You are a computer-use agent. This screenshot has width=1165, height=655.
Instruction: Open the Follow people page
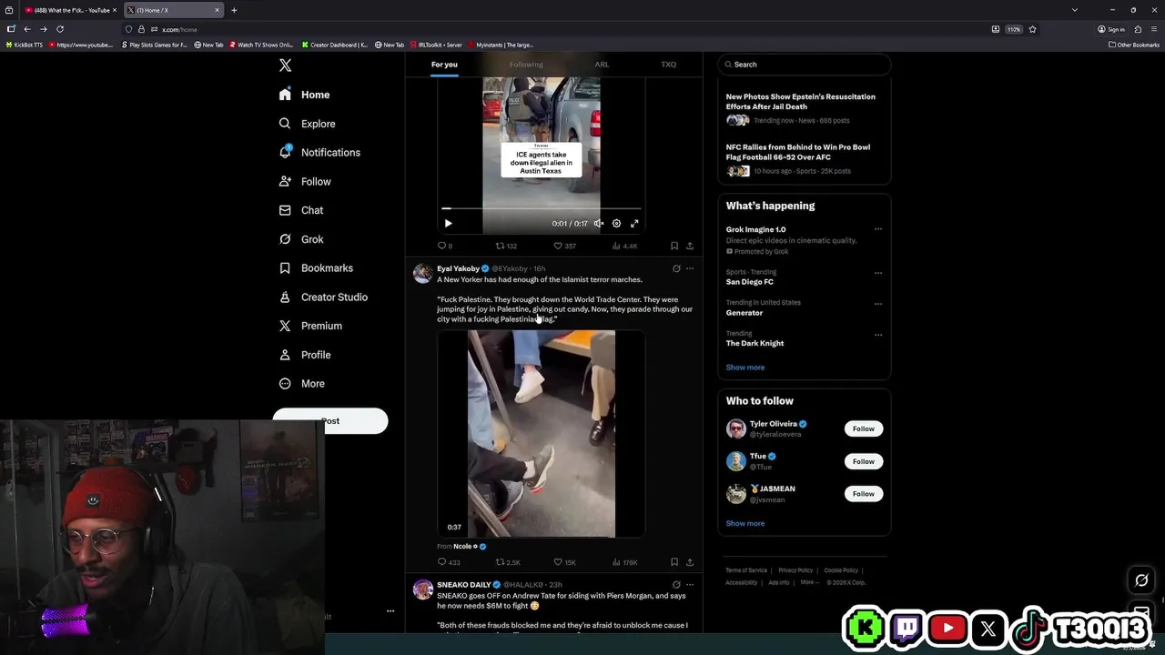[x=305, y=182]
